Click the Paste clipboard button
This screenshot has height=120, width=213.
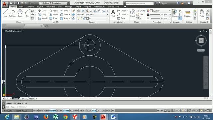202,13
